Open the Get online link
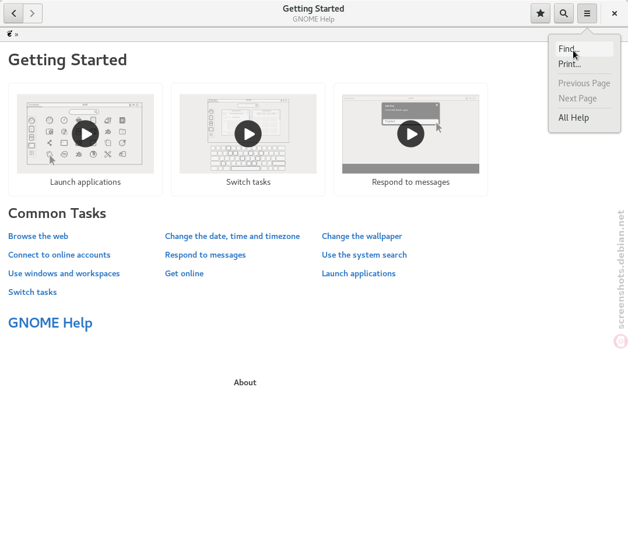The height and width of the screenshot is (552, 628). tap(184, 273)
